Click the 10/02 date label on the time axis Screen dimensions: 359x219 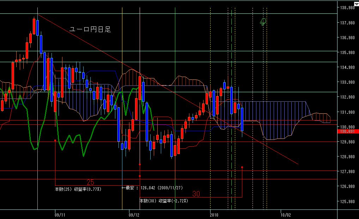pyautogui.click(x=286, y=215)
